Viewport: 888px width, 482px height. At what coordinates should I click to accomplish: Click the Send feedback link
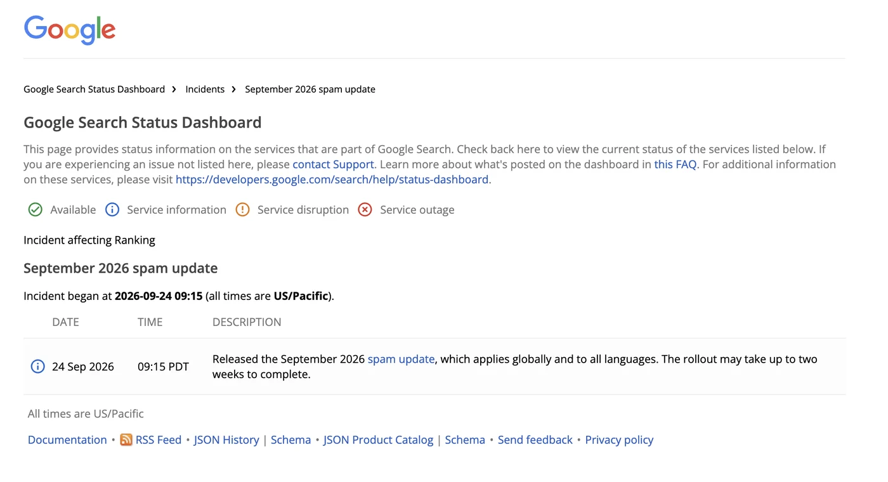tap(535, 440)
